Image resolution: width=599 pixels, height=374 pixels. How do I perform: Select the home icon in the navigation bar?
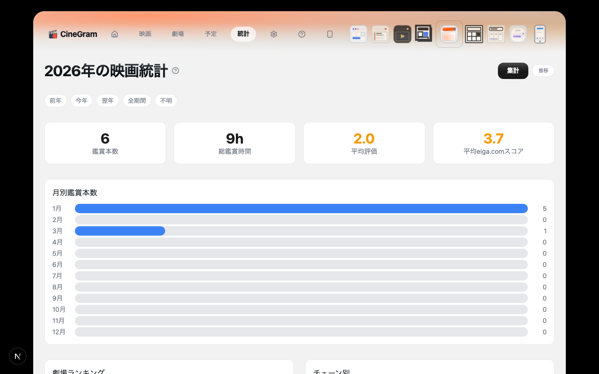115,34
